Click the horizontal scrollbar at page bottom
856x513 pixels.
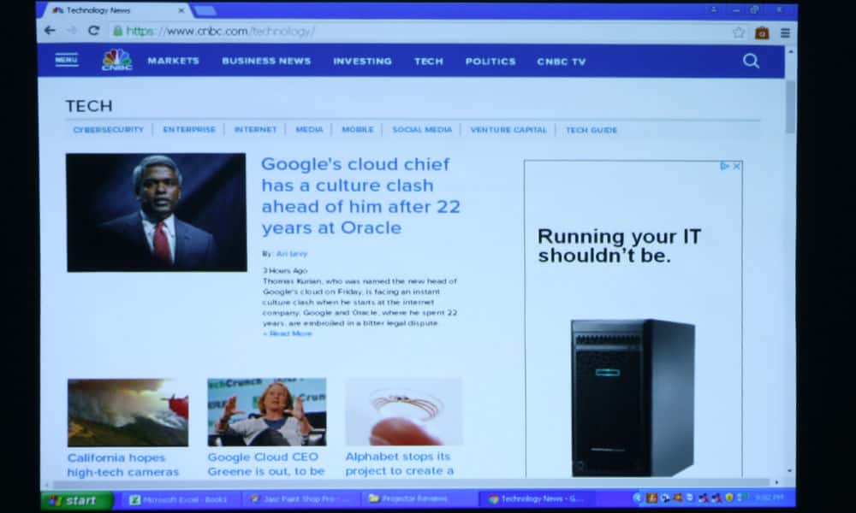[x=411, y=483]
